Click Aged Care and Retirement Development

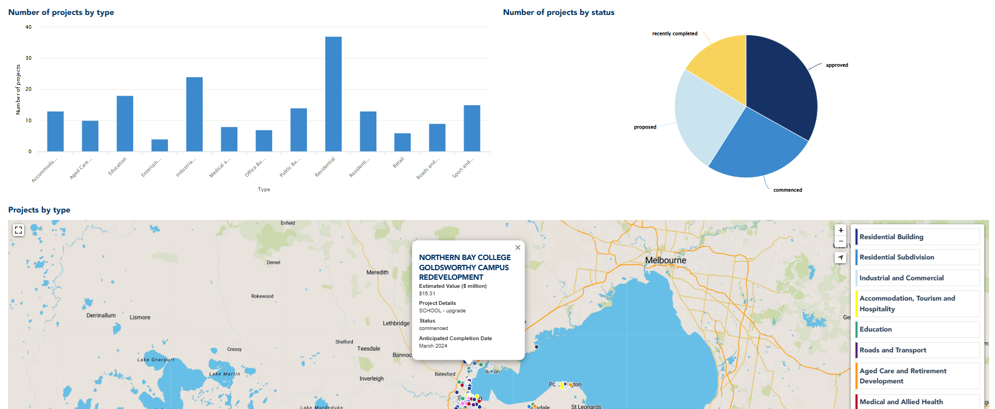(x=917, y=376)
